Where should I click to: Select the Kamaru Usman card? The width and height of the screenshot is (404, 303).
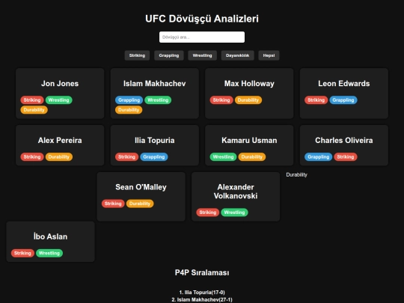(x=249, y=145)
